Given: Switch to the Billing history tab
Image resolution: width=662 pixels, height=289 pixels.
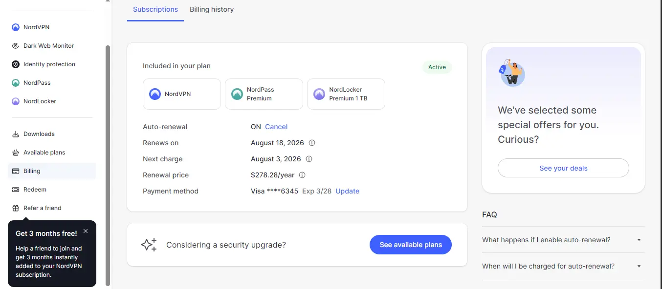Looking at the screenshot, I should 212,9.
